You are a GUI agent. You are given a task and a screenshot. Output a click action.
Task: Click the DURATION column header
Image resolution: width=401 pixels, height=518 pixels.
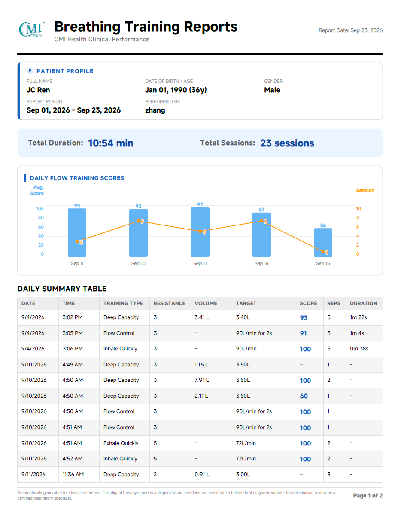pos(363,303)
